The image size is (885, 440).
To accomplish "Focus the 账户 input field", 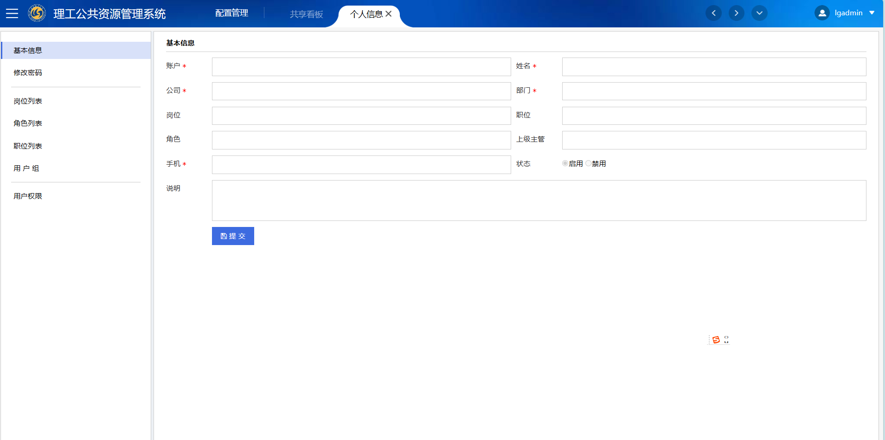I will tap(361, 67).
